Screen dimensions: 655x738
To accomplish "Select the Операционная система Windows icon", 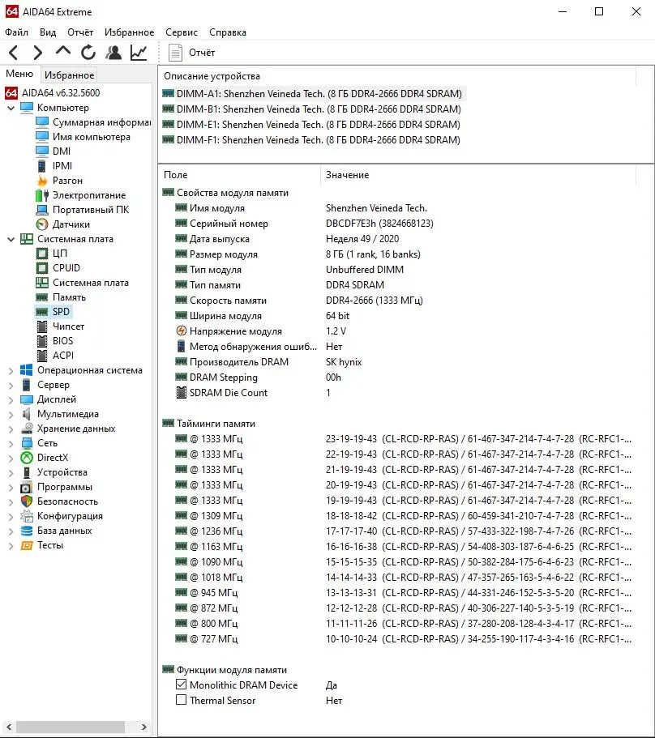I will point(27,370).
